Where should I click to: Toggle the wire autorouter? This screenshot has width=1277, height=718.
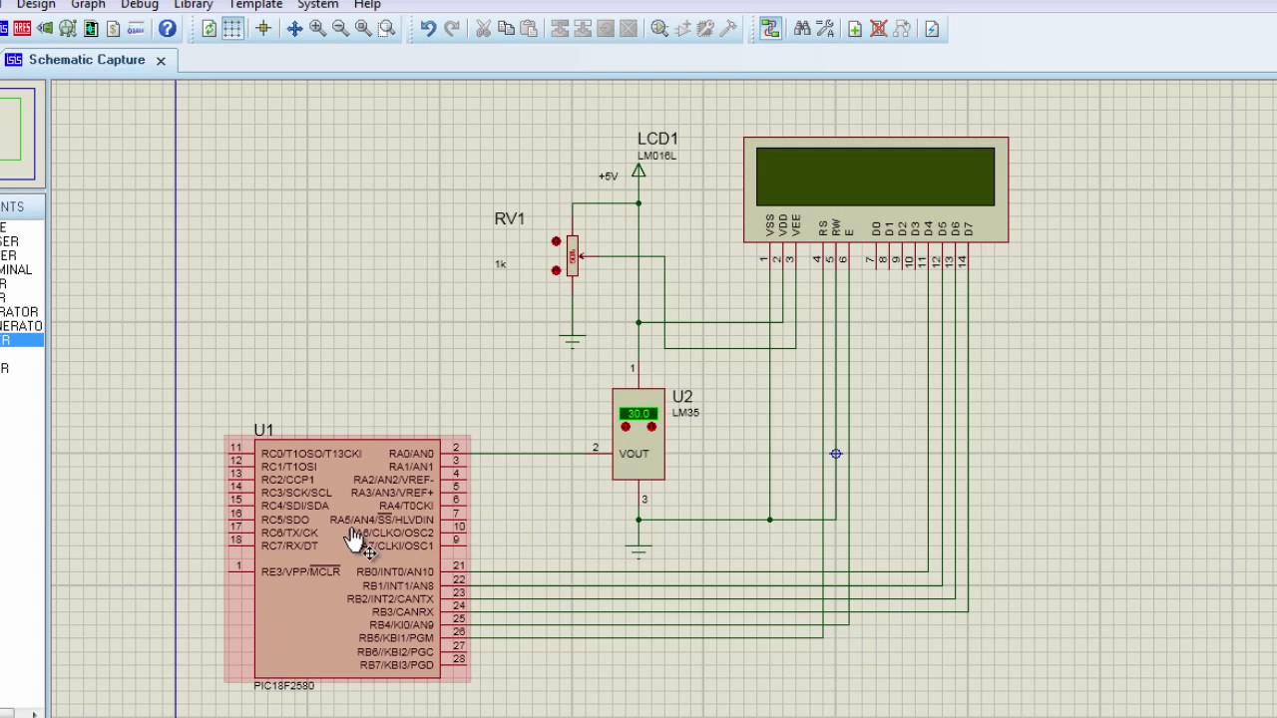770,29
